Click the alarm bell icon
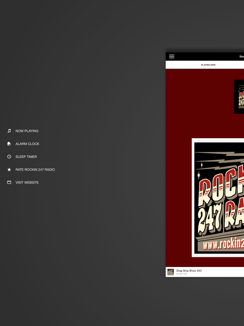244x326 pixels. [9, 144]
